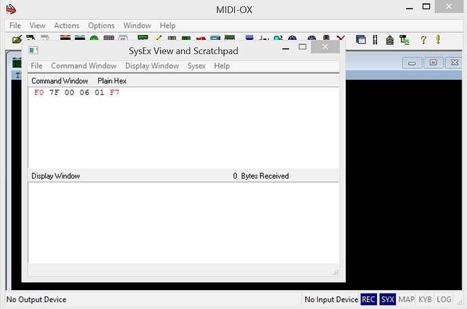
Task: Minimize the SysEx View and Scratchpad window
Action: [x=286, y=49]
